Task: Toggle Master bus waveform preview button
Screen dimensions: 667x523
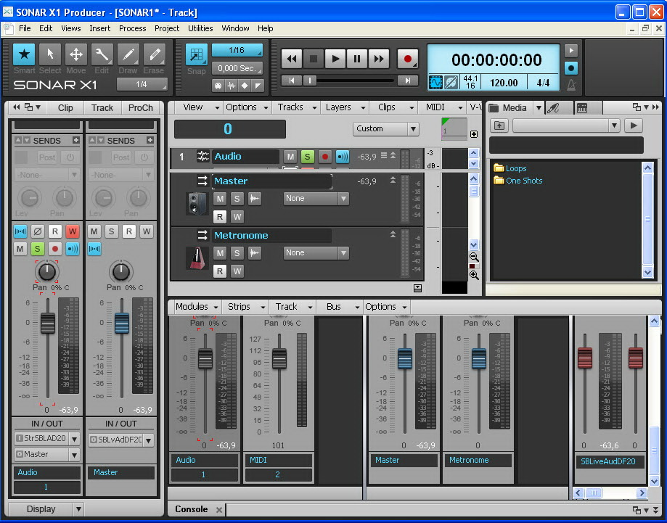Action: point(254,199)
